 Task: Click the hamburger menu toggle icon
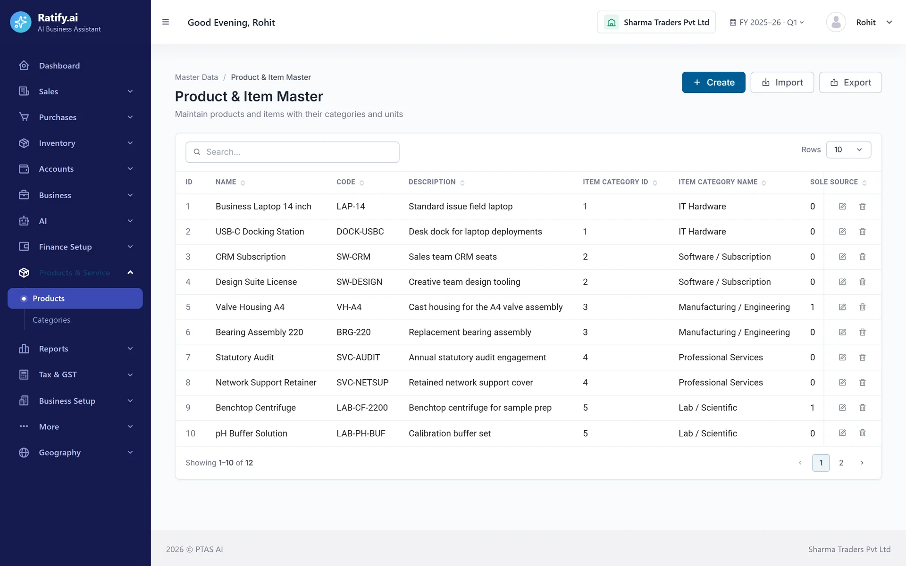coord(166,22)
